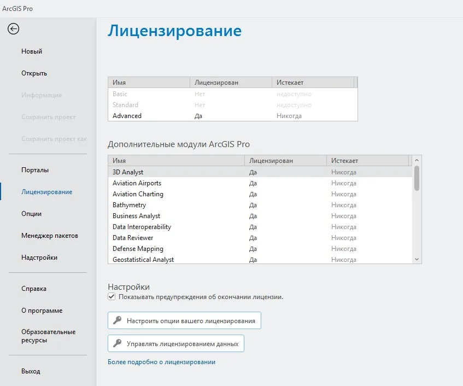Select the Data Reviewer row

click(x=260, y=238)
